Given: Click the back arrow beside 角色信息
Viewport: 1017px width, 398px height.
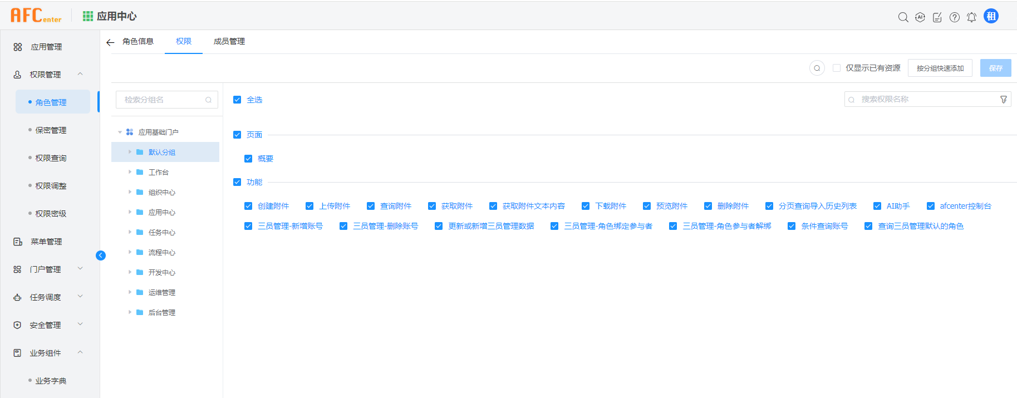Looking at the screenshot, I should pos(110,42).
